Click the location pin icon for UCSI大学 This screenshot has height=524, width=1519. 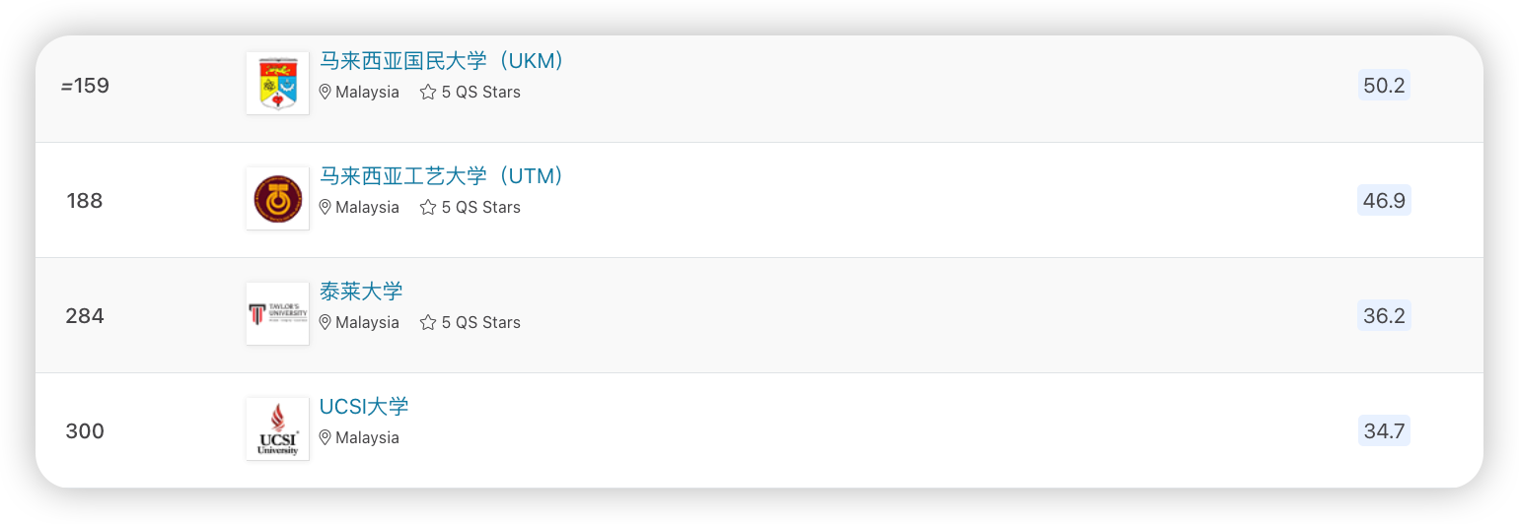(325, 437)
